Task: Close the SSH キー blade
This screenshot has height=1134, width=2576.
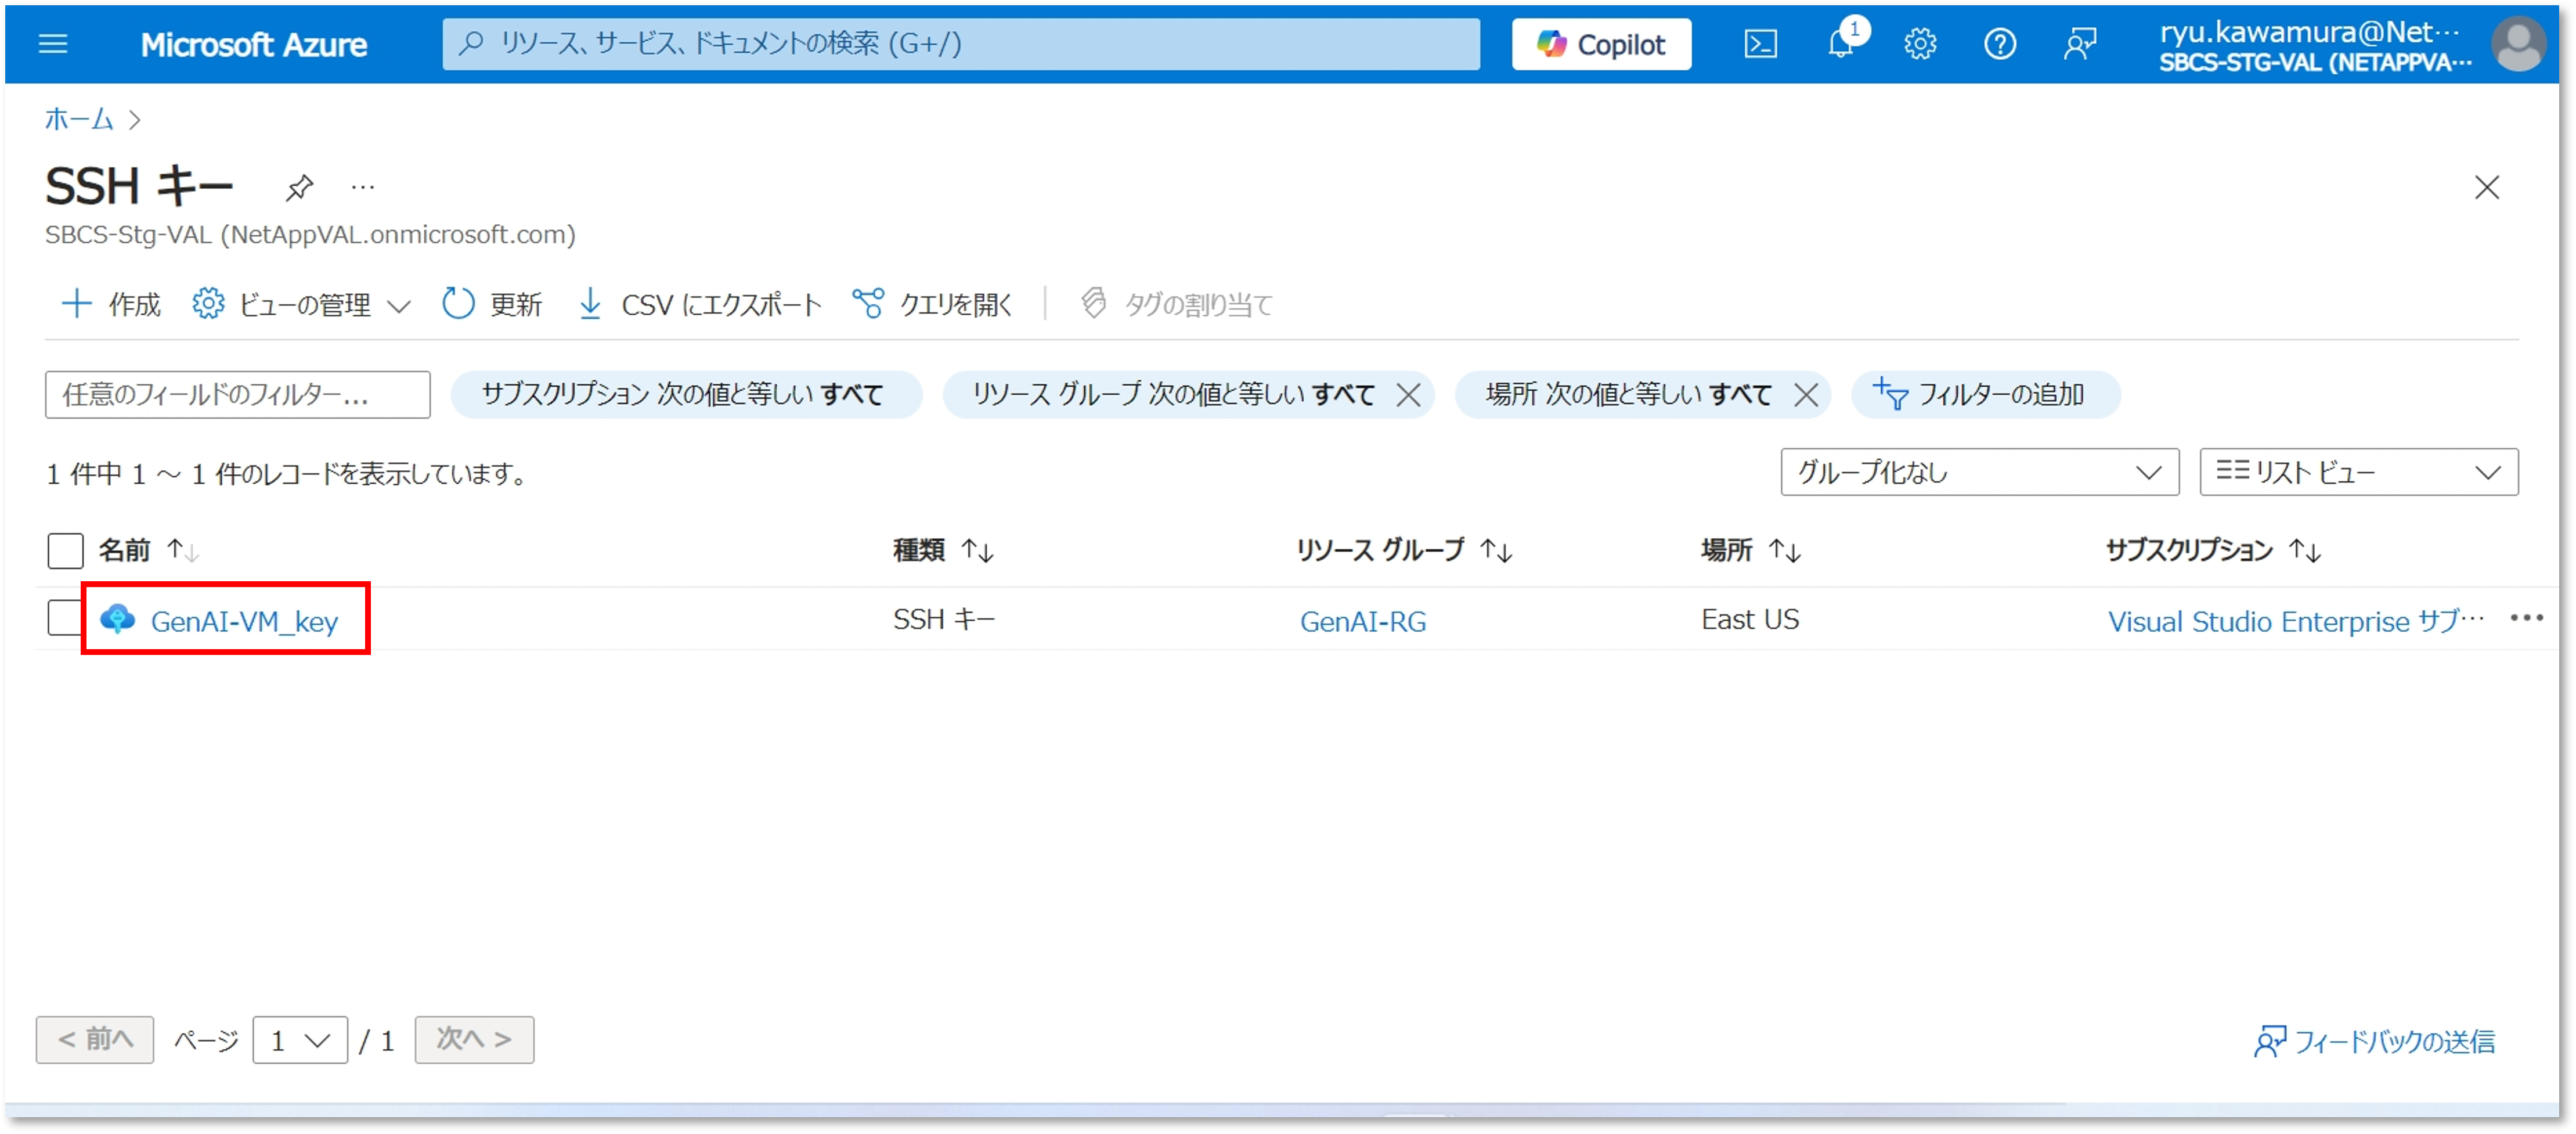Action: [x=2486, y=187]
